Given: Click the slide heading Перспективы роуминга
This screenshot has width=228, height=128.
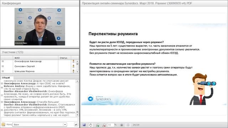Looking at the screenshot, I should click(x=113, y=34).
